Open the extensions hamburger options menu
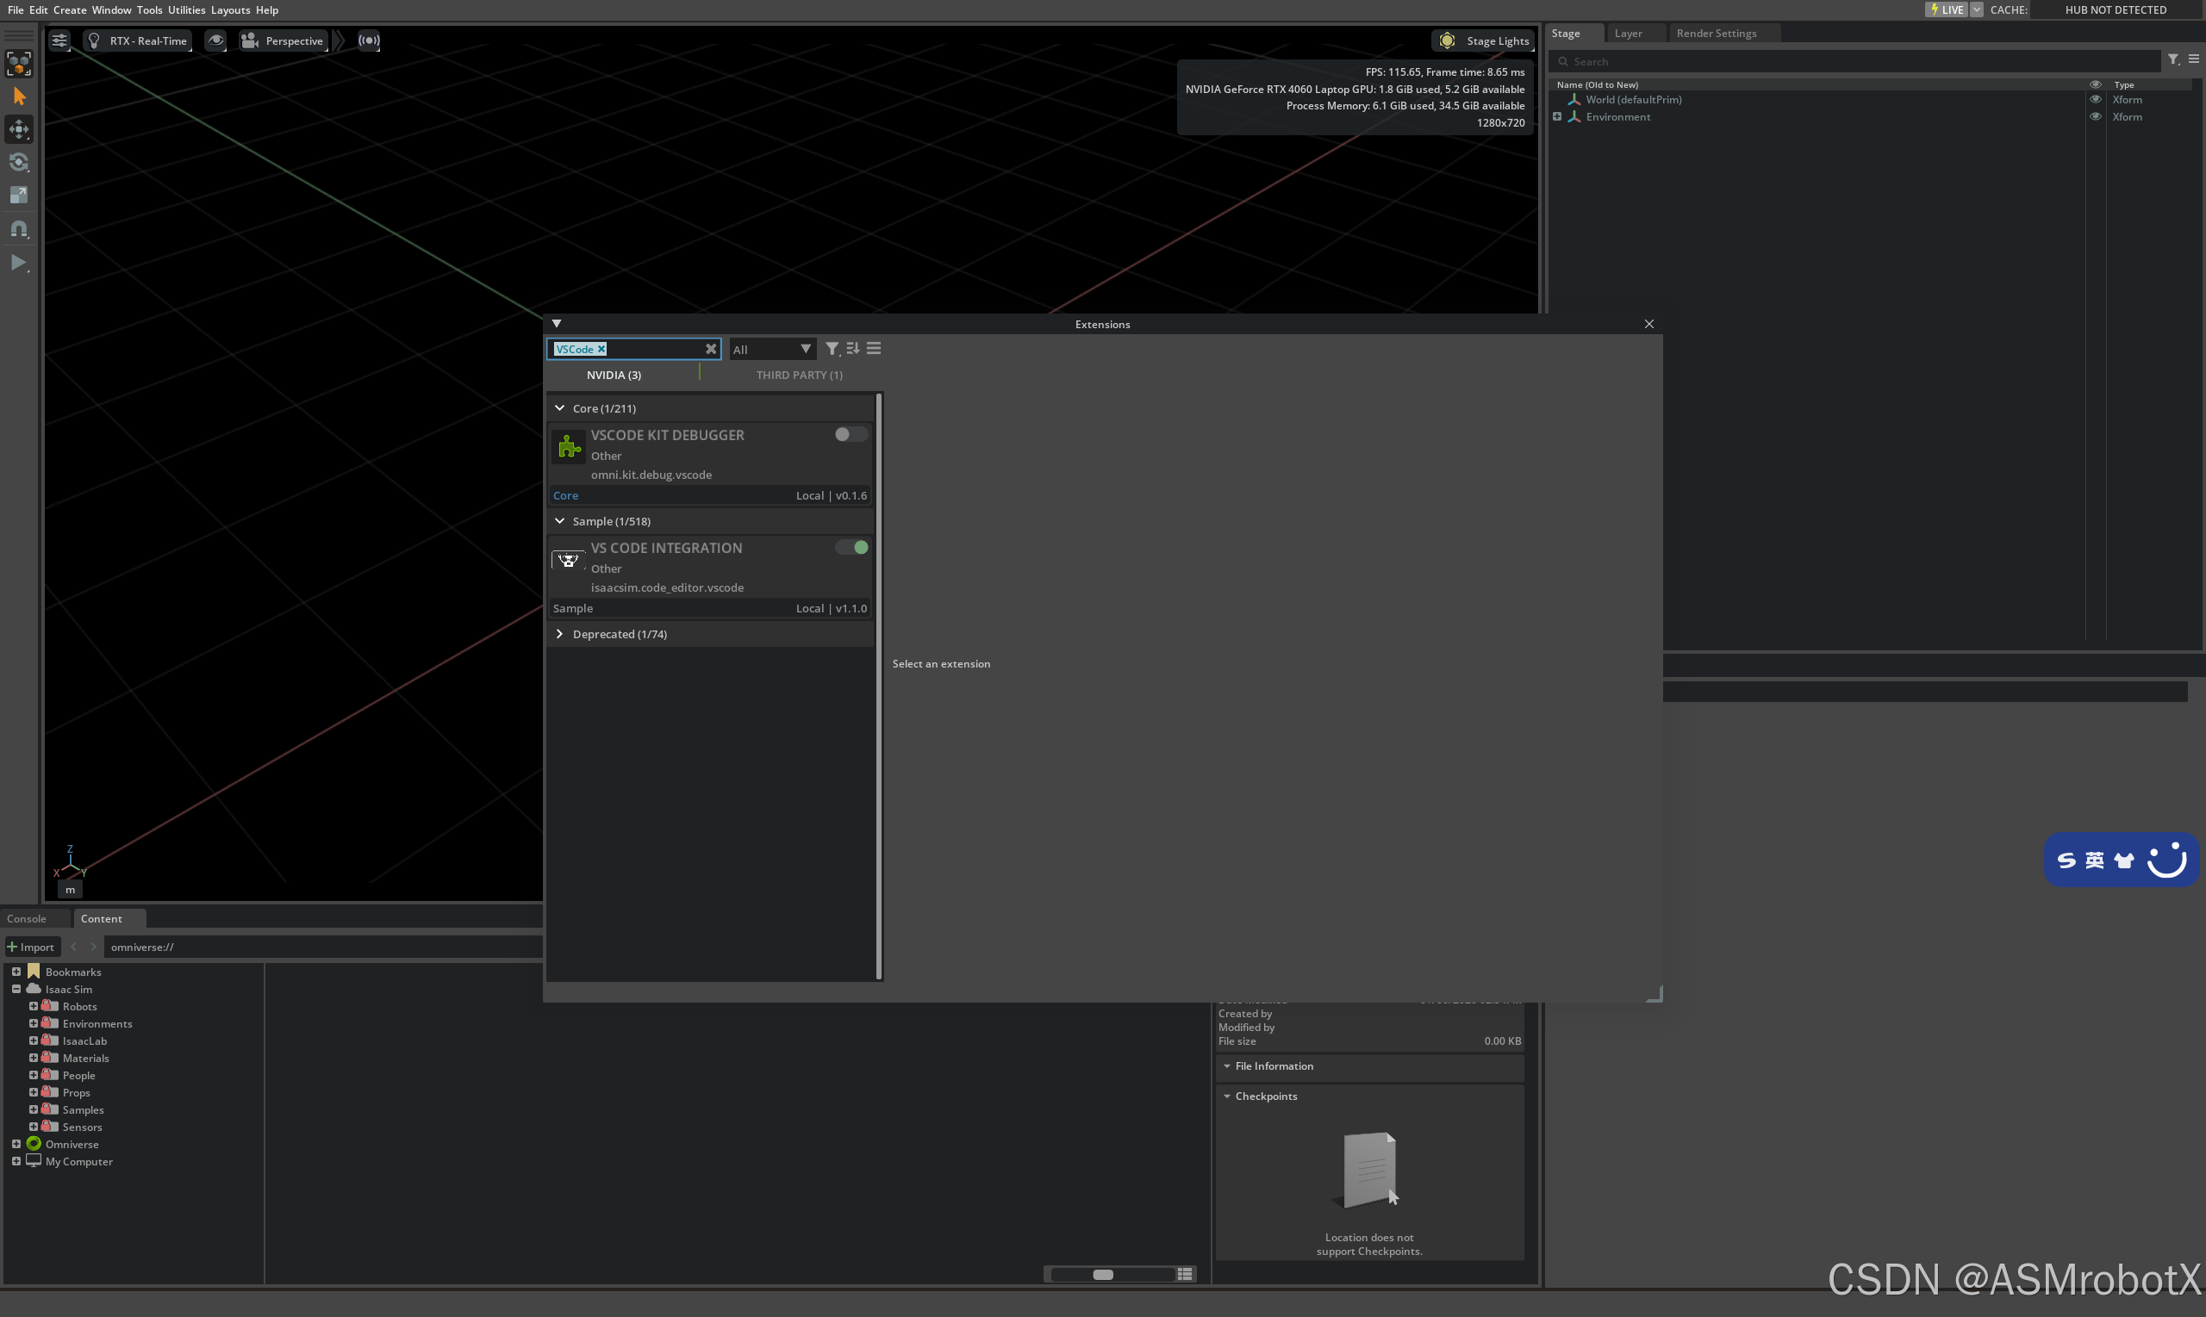Image resolution: width=2206 pixels, height=1317 pixels. tap(874, 349)
